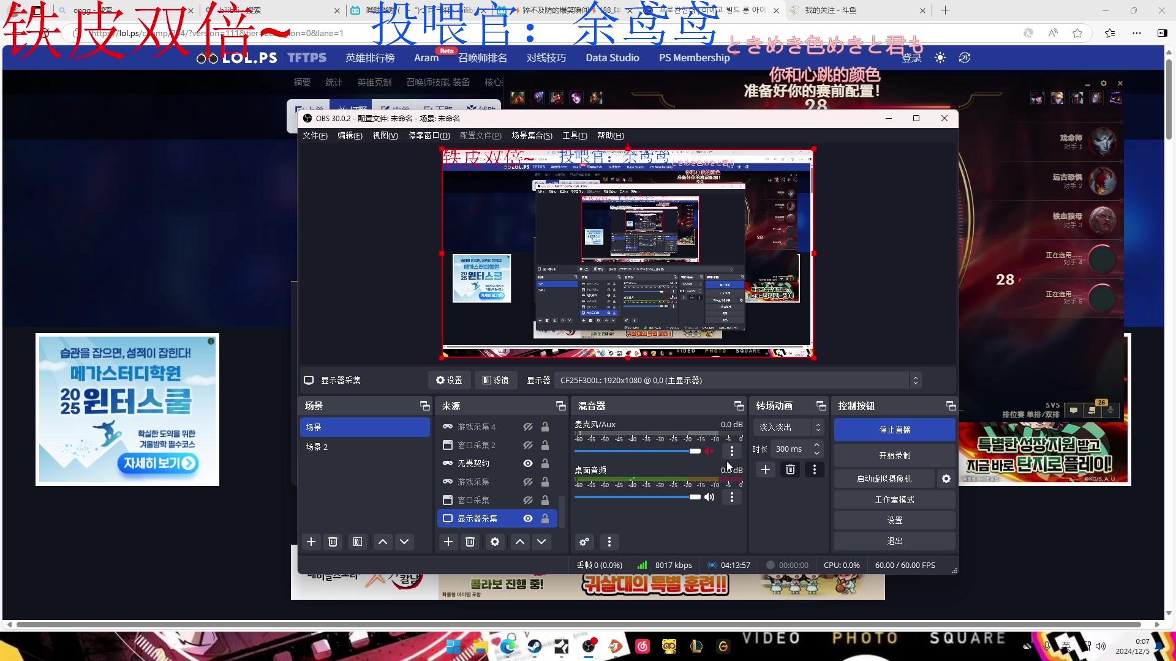Open mixer panel options three-dot menu
Image resolution: width=1176 pixels, height=661 pixels.
[x=609, y=542]
